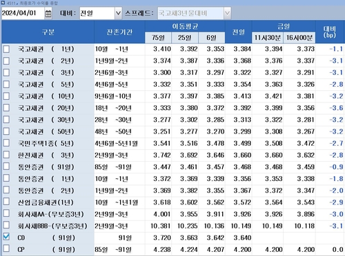Screen dimensions: 345x256
Task: Select the 회사채BBB-(무보증3년) row label
Action: tap(52, 226)
